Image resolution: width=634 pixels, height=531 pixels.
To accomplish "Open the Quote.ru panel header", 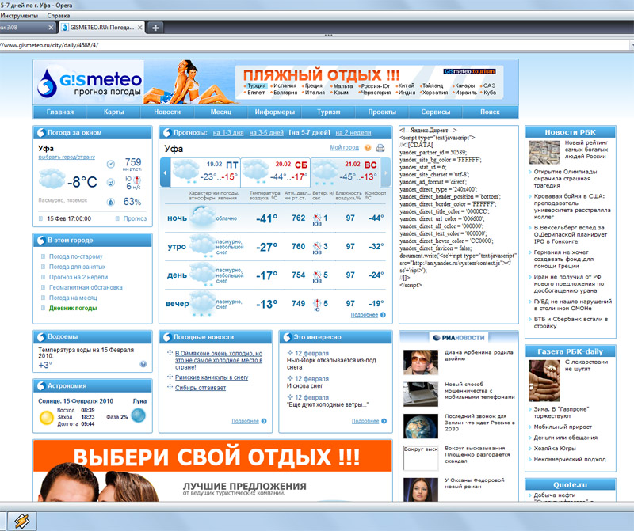I will point(570,484).
